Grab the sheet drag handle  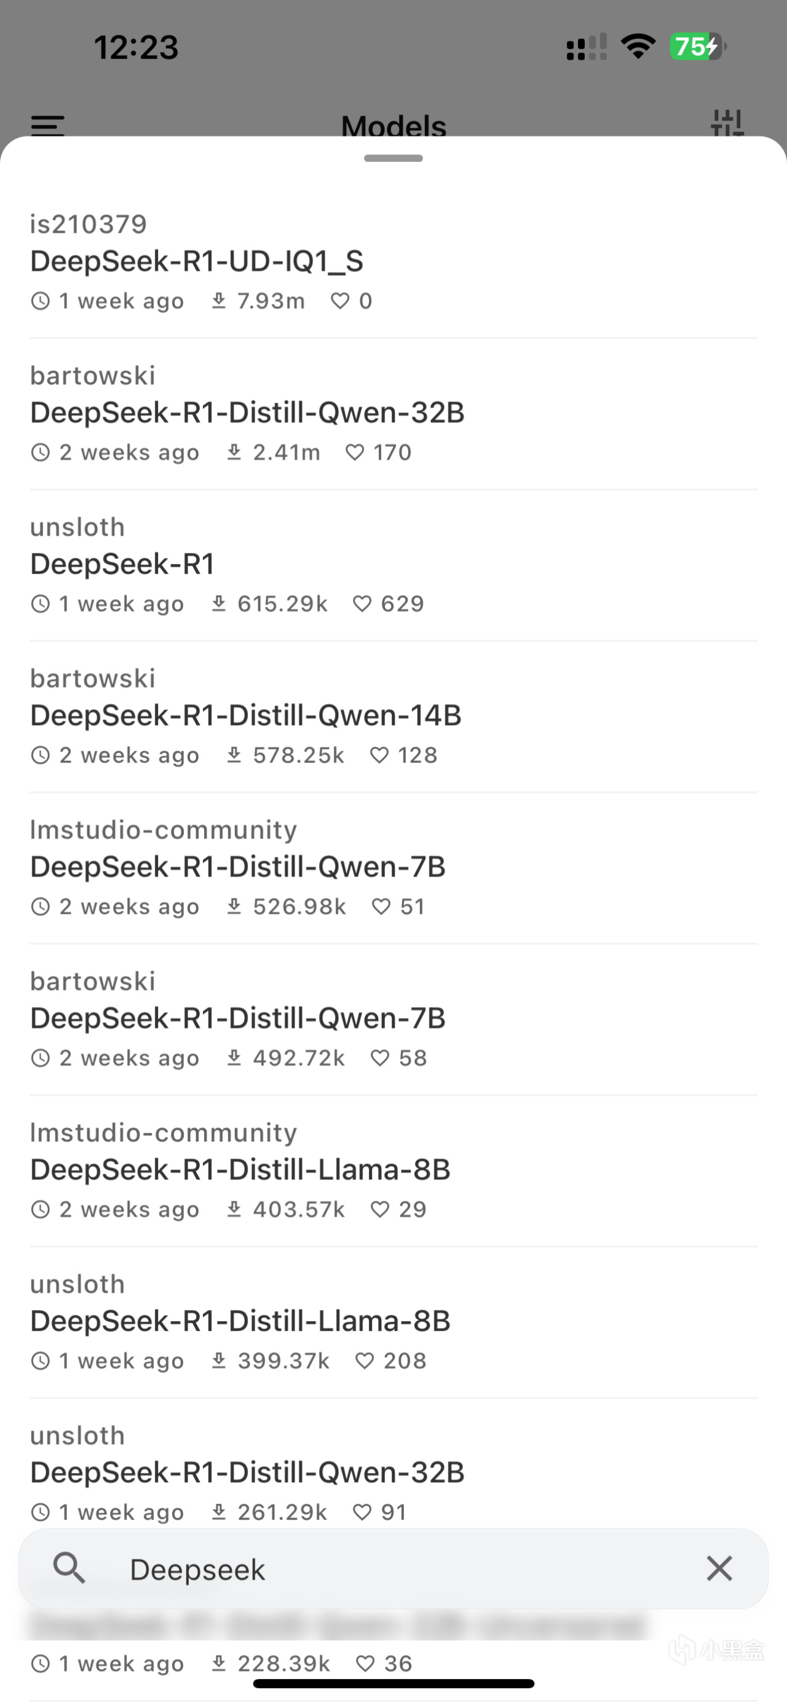[393, 158]
